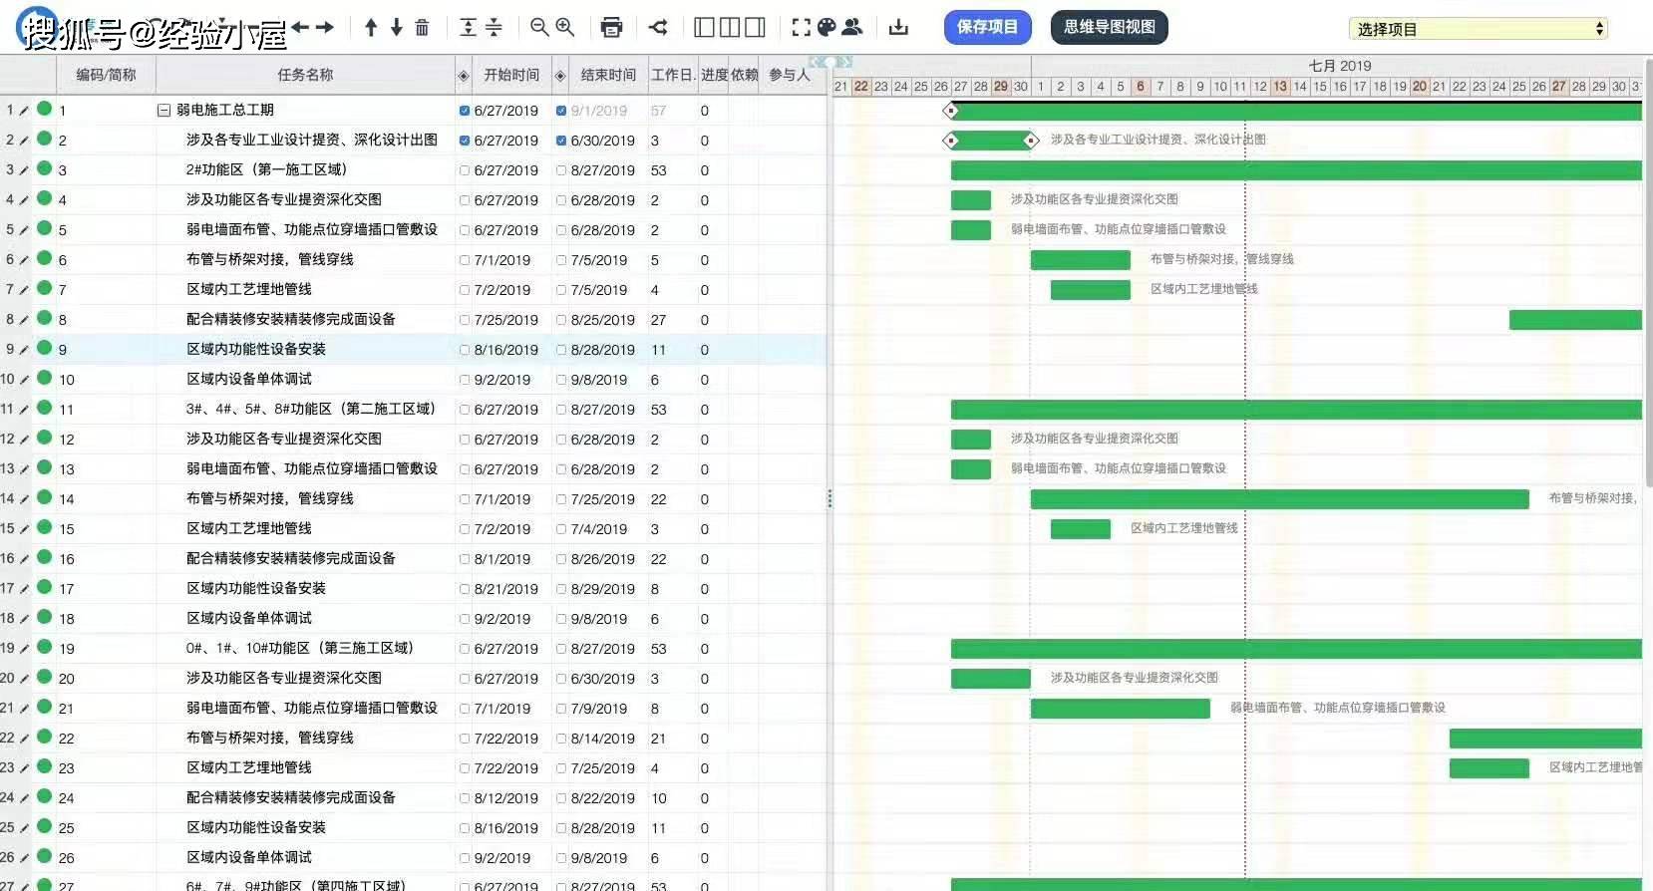Click Gantt bar for 弱电墙面布管 row 21
Image resolution: width=1653 pixels, height=891 pixels.
pyautogui.click(x=1120, y=709)
